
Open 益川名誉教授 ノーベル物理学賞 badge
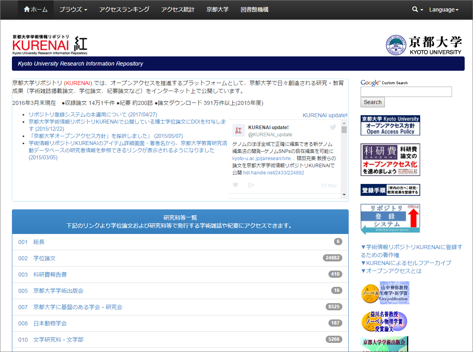coord(384,321)
